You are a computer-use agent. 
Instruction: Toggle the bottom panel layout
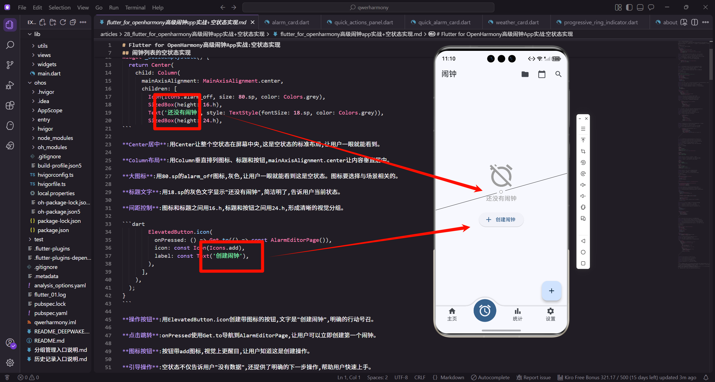640,8
